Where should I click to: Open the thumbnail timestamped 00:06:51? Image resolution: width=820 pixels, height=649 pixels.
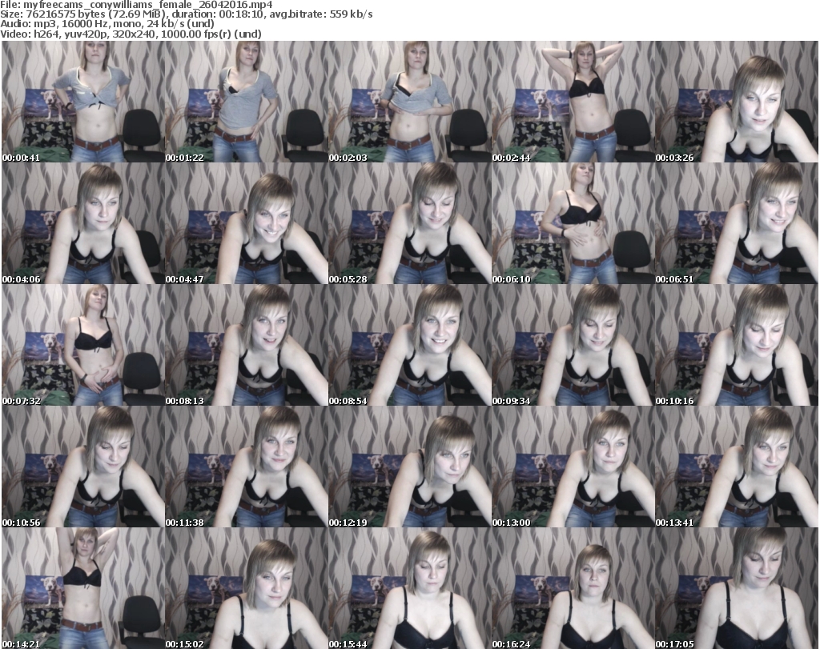[x=736, y=223]
